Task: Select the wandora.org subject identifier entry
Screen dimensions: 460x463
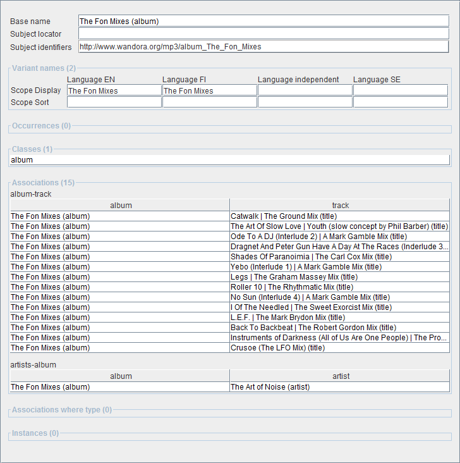Action: (263, 47)
